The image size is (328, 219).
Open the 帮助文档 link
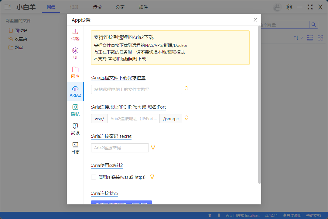point(313,215)
